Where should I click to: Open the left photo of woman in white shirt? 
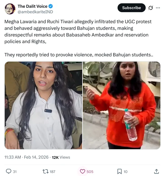click(x=43, y=105)
